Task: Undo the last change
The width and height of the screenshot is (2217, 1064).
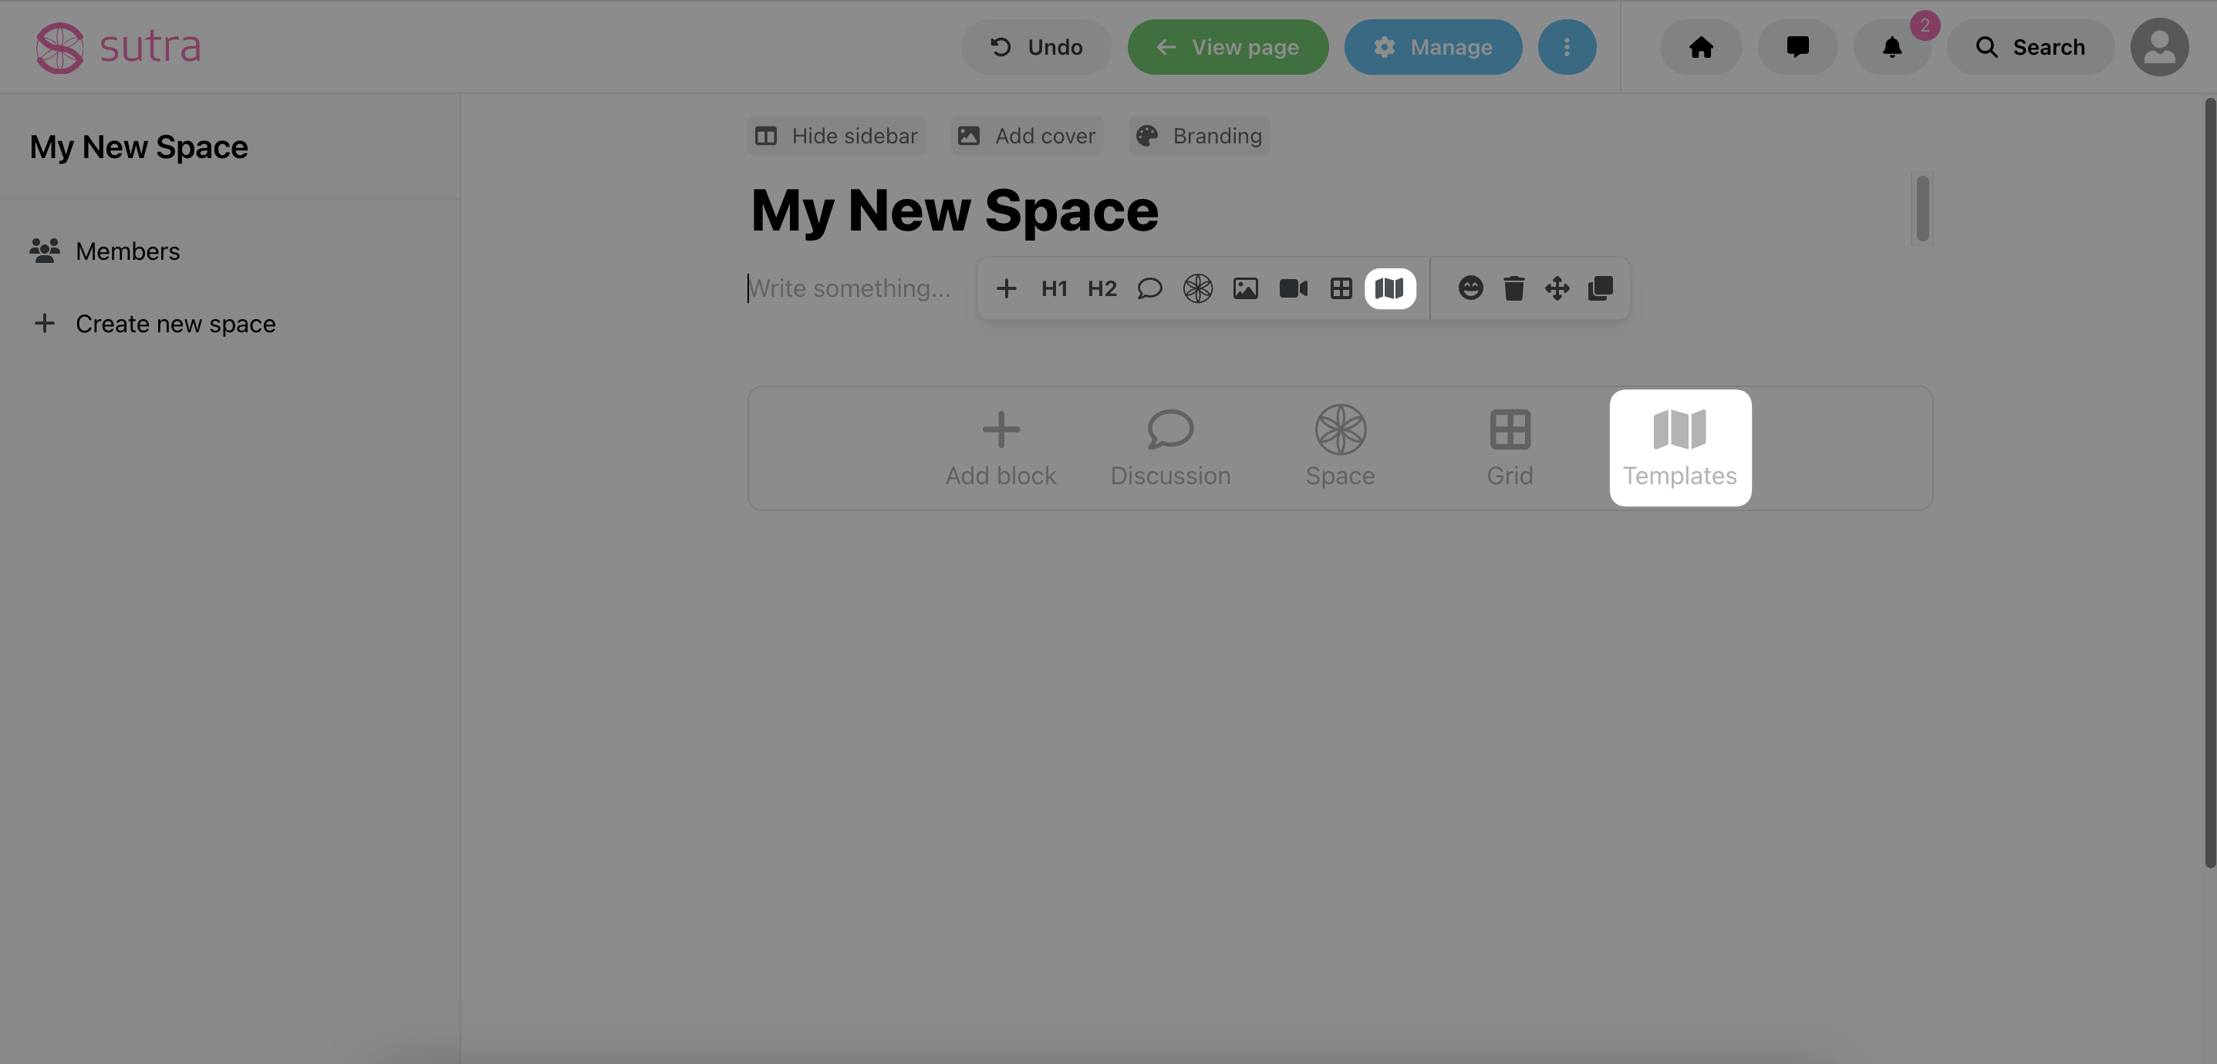Action: point(1036,46)
